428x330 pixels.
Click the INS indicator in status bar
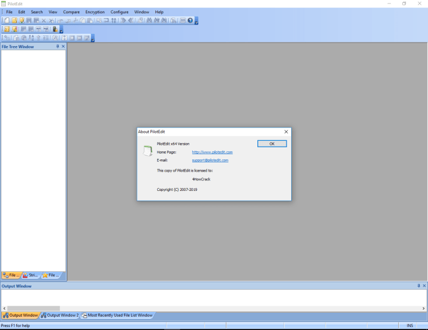click(410, 326)
